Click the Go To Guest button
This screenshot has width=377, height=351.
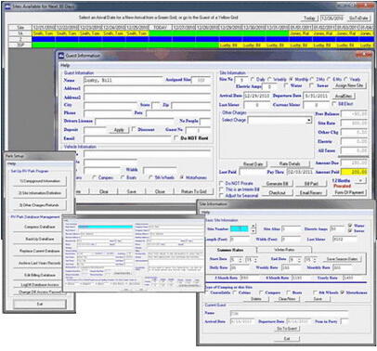click(x=287, y=329)
